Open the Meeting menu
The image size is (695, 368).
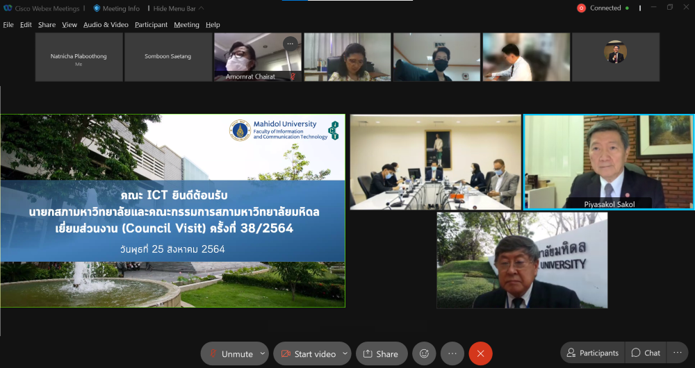point(186,24)
